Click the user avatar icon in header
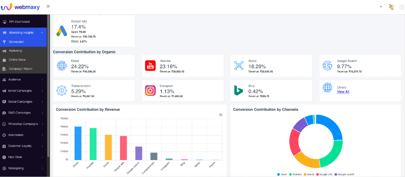Viewport: 405px width, 177px height. [391, 7]
